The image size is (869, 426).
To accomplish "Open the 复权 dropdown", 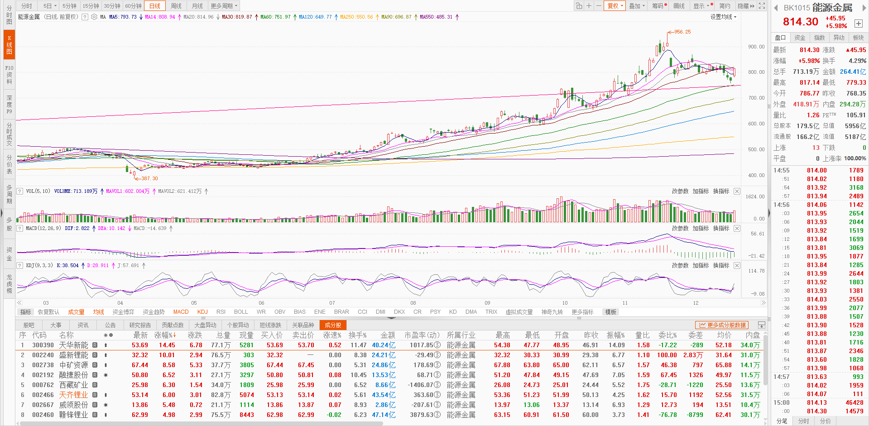I will (x=615, y=6).
